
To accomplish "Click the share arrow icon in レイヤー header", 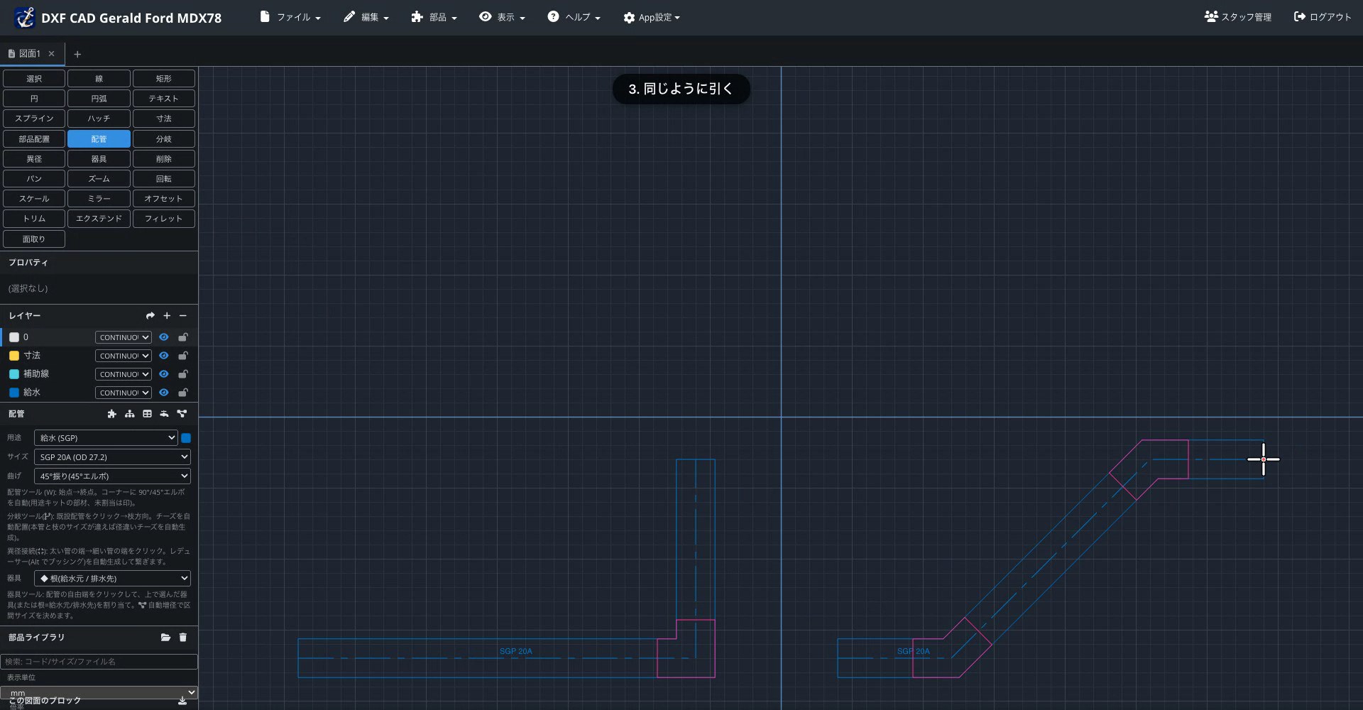I will 150,316.
